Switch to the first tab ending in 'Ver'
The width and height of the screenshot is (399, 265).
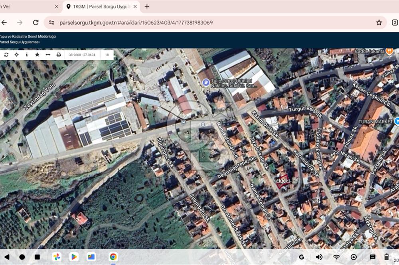[x=28, y=6]
